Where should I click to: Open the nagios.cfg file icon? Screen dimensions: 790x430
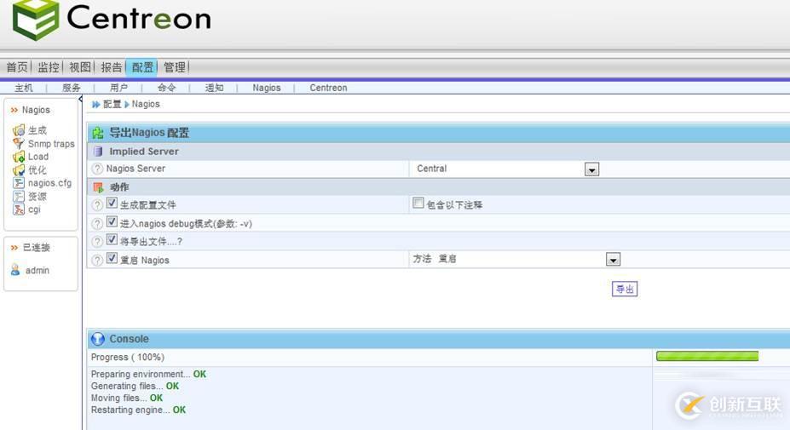pyautogui.click(x=19, y=183)
